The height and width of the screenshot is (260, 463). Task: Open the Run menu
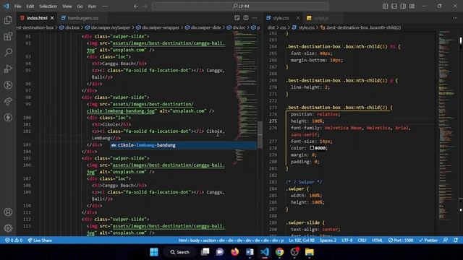pyautogui.click(x=92, y=6)
